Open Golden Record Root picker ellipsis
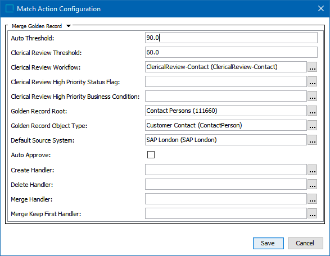 [x=313, y=111]
